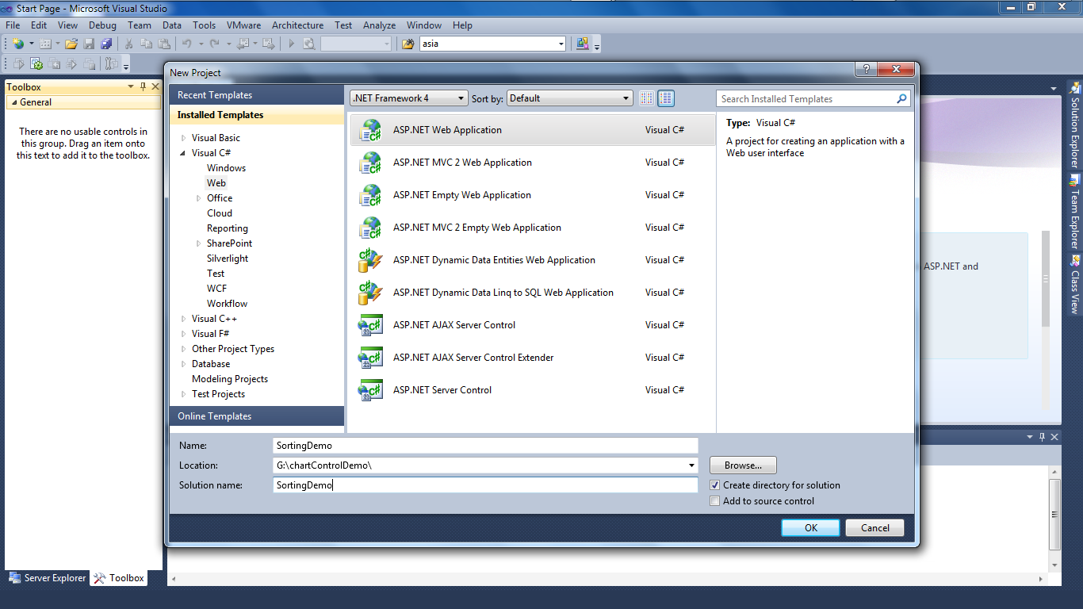Click the Add New Item toolbar icon
Image resolution: width=1083 pixels, height=609 pixels.
pos(45,44)
